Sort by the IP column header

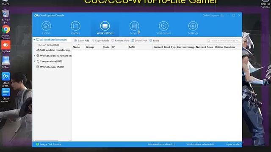pos(120,47)
